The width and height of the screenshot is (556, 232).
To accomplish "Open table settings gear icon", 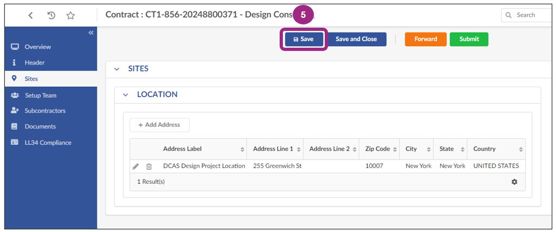I will click(x=514, y=182).
